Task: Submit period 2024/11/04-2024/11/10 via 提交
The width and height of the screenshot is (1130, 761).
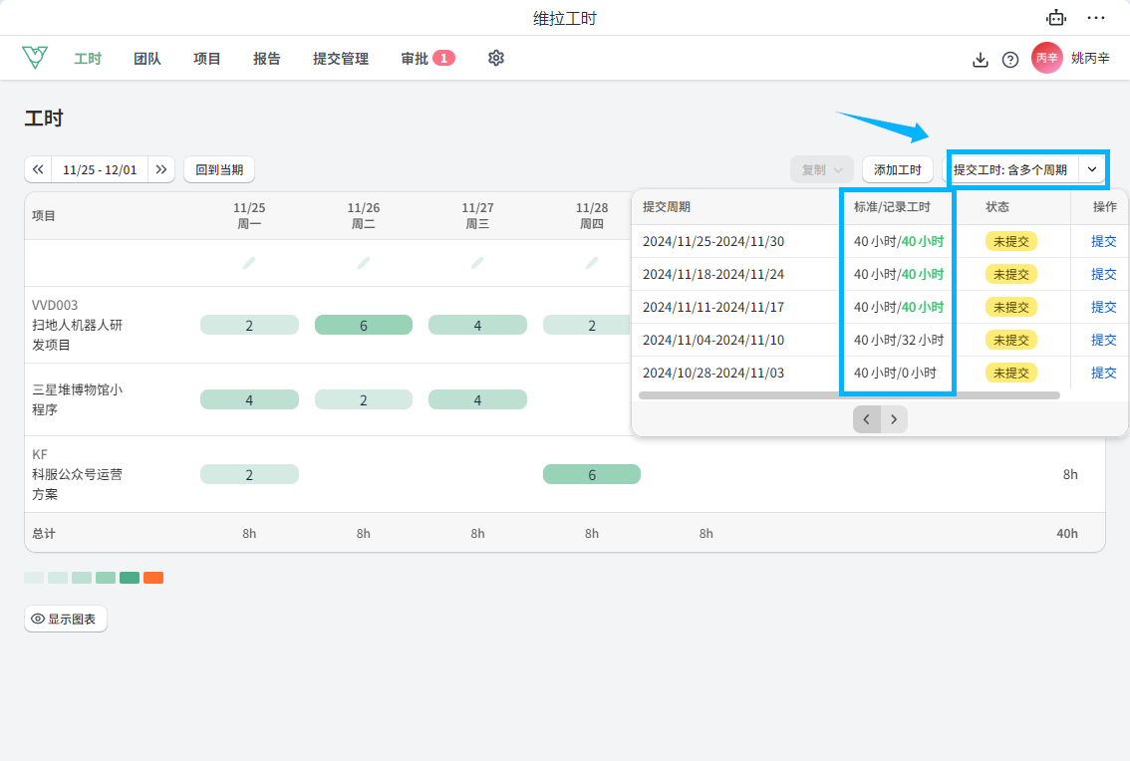Action: pos(1103,340)
